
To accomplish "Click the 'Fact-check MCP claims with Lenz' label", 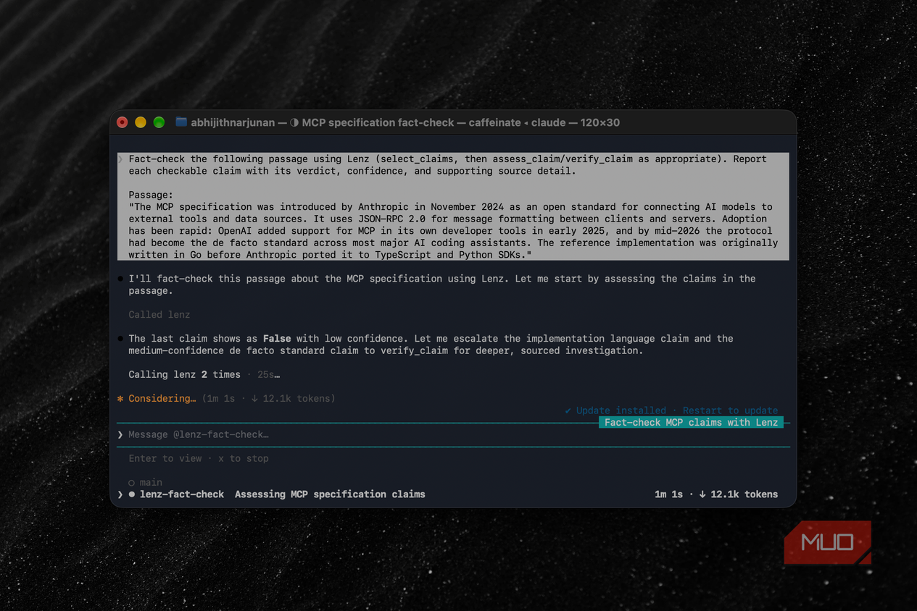I will 691,422.
